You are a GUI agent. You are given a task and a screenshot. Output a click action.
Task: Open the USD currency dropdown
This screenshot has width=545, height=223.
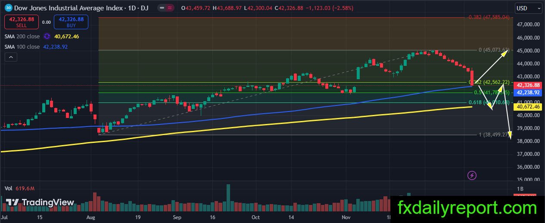(x=528, y=8)
